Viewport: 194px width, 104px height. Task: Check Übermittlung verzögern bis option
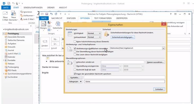[x=75, y=66]
